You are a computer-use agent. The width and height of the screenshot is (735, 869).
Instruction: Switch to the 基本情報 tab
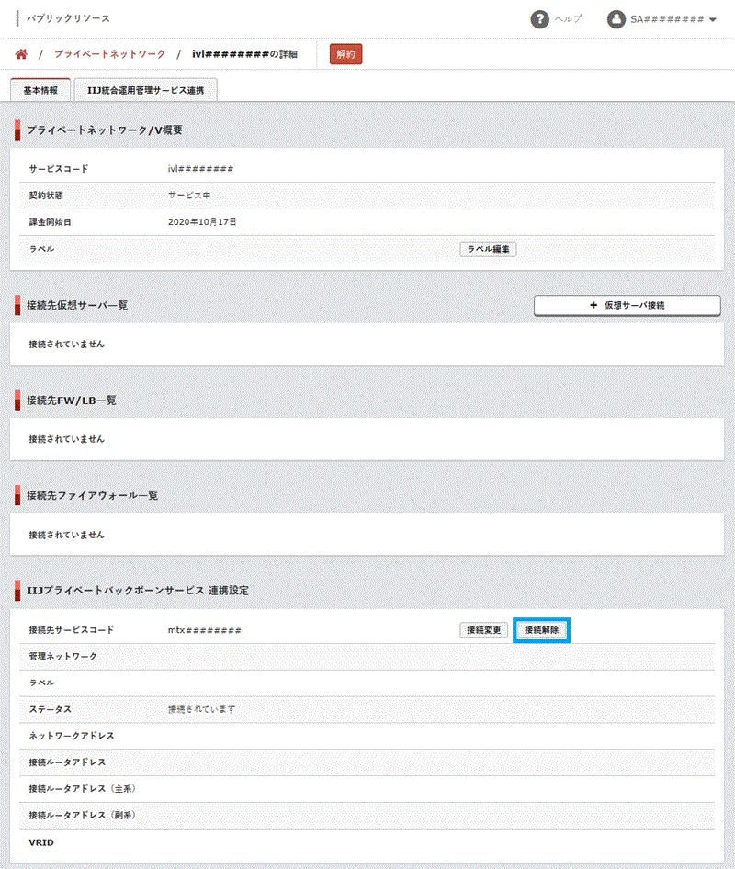[x=40, y=90]
